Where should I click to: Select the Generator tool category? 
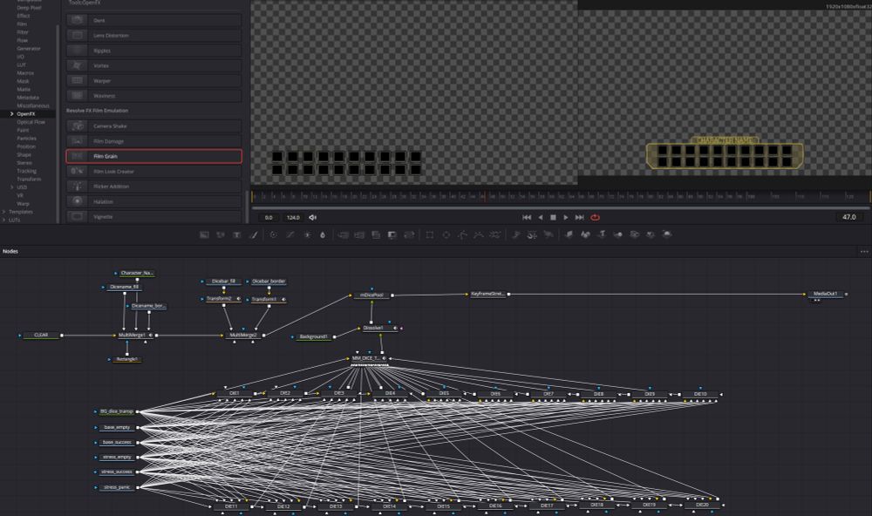click(29, 49)
